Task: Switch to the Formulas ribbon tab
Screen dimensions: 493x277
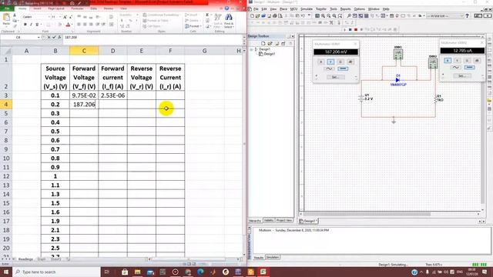Action: [x=77, y=8]
